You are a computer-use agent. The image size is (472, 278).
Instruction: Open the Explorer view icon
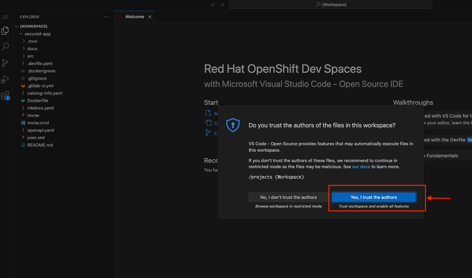coord(5,31)
